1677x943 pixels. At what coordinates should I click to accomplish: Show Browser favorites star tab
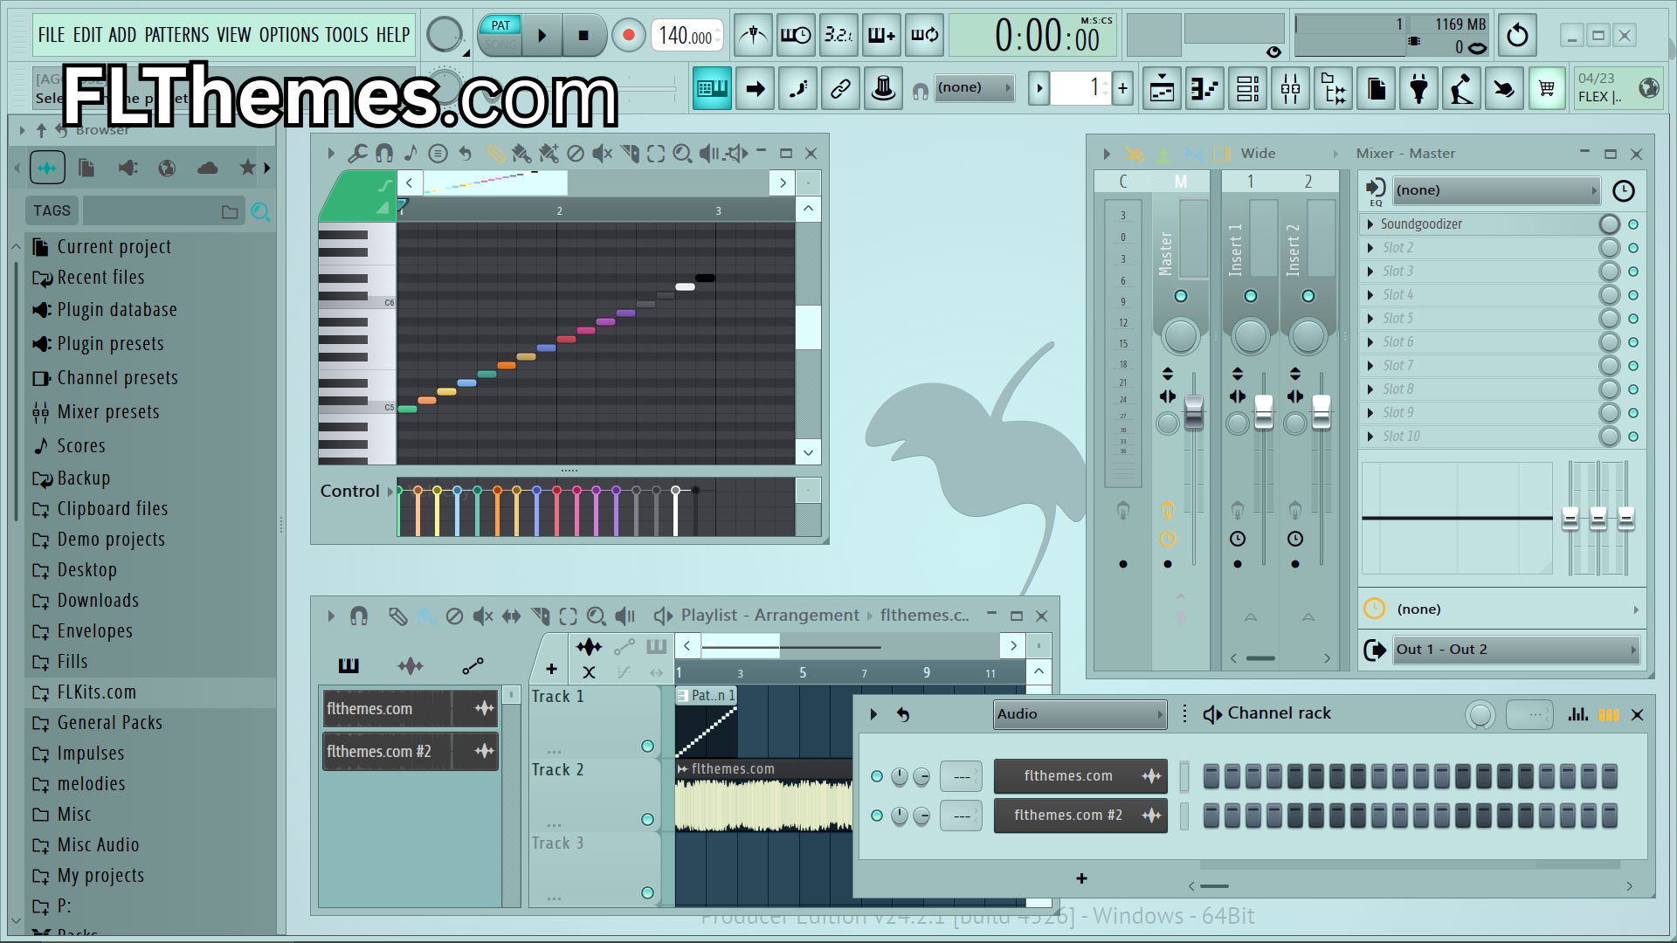pos(247,168)
